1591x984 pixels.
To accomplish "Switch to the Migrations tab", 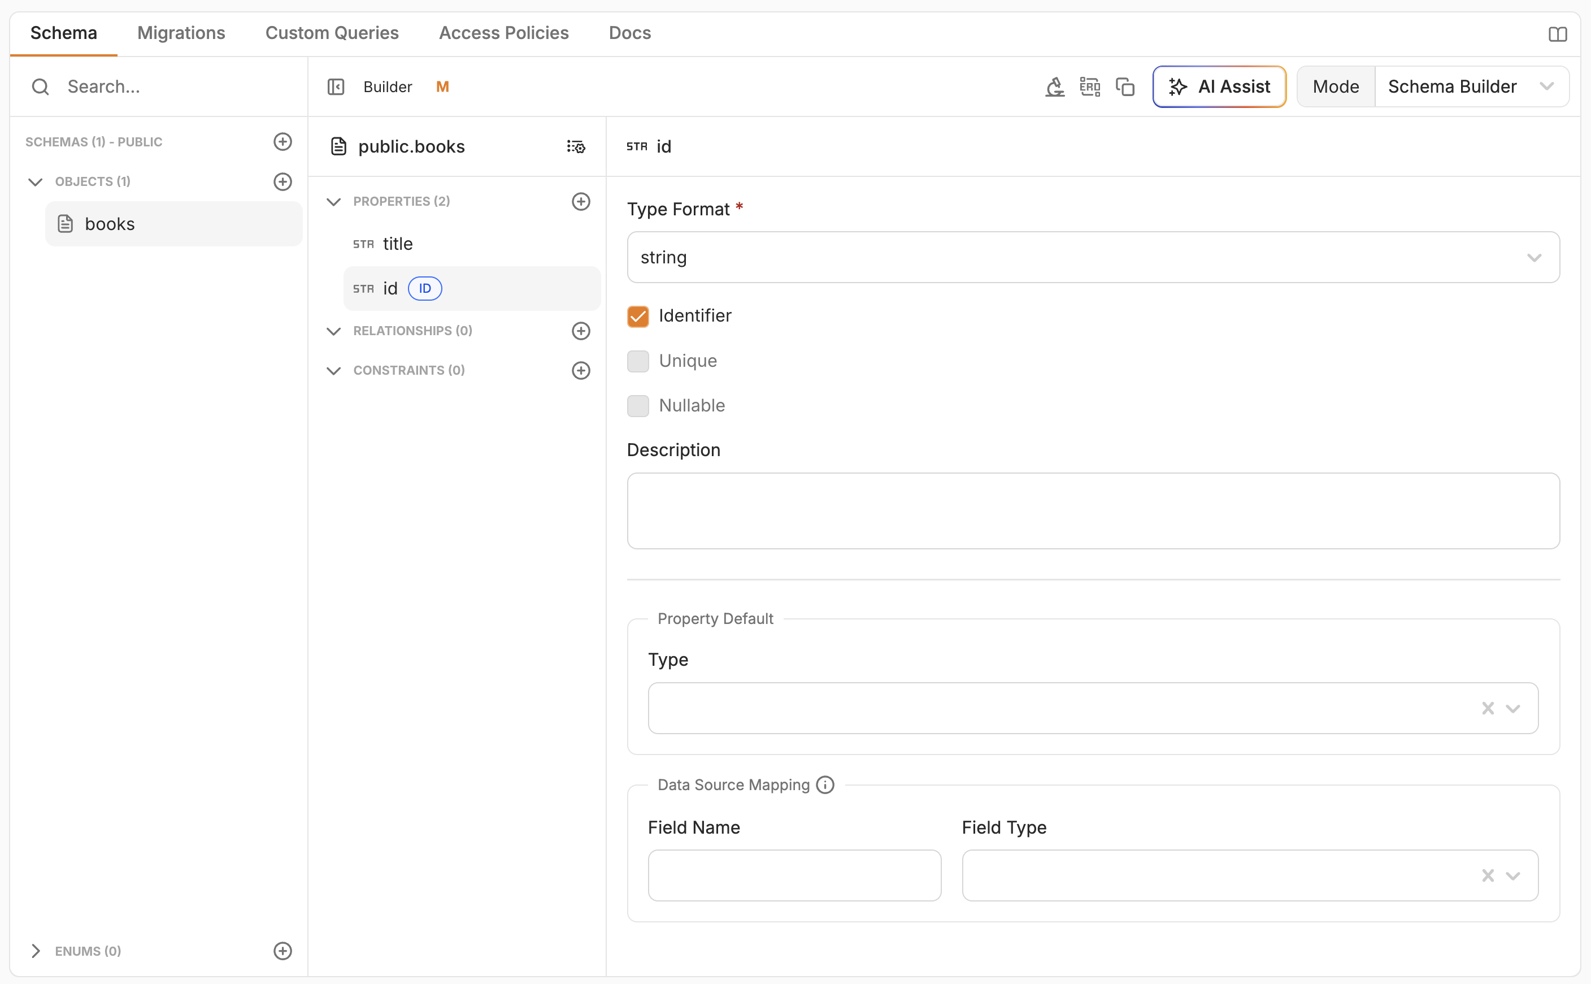I will [181, 33].
